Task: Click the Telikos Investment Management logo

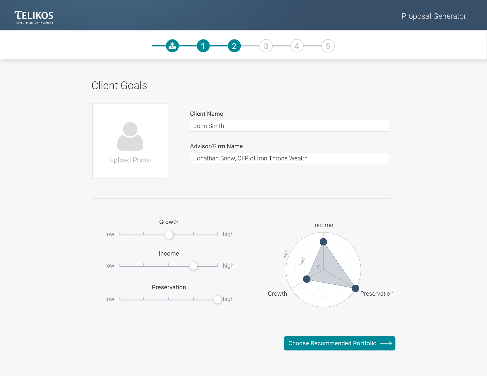Action: (34, 17)
